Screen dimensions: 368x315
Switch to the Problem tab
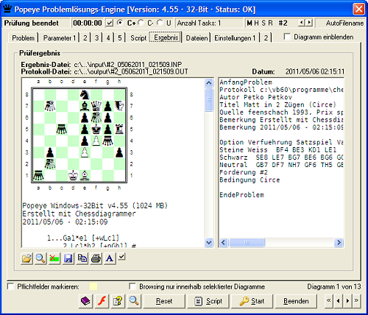pos(24,38)
